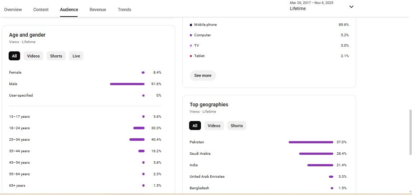This screenshot has width=412, height=195.
Task: Click the Computer legend dot
Action: 191,35
